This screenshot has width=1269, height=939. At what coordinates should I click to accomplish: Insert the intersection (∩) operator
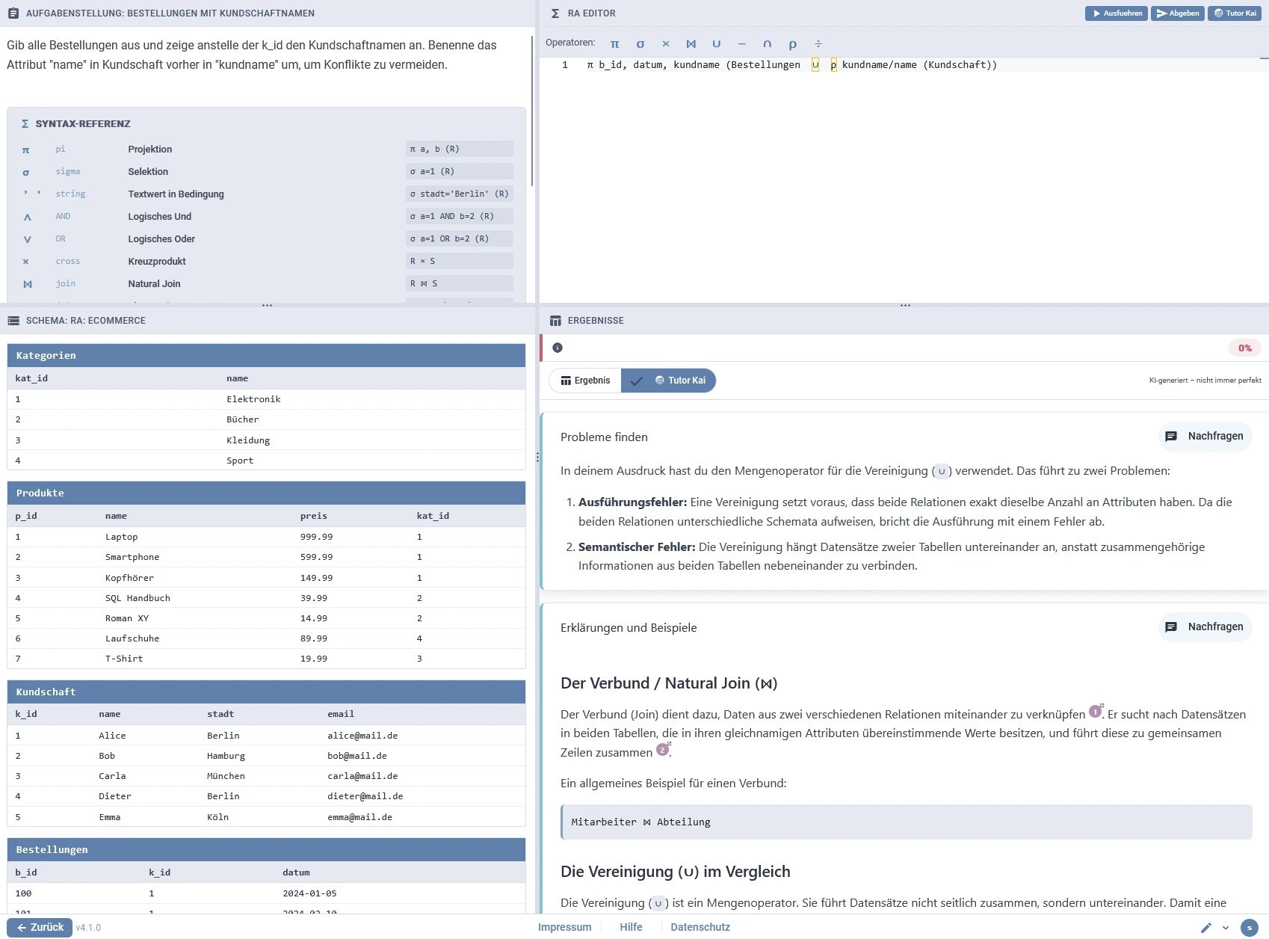point(768,43)
